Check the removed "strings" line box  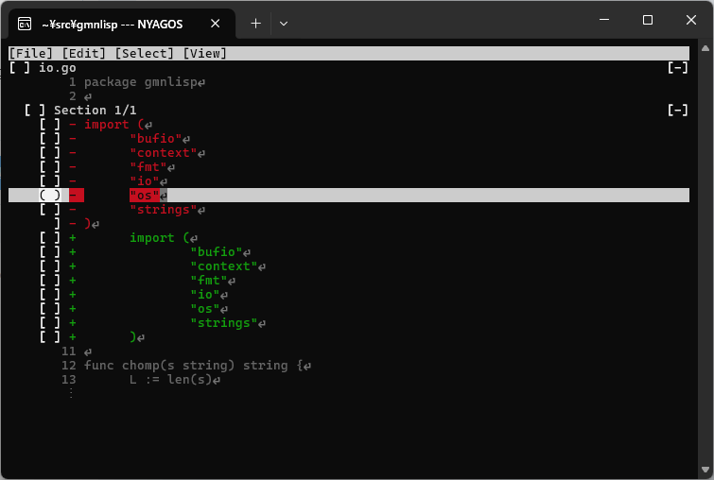pyautogui.click(x=49, y=209)
